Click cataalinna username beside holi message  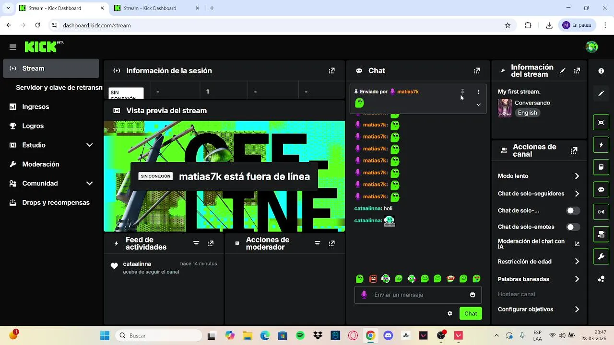click(367, 208)
